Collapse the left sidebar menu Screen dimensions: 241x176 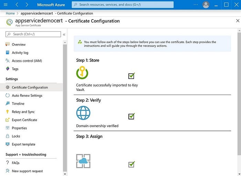64,34
